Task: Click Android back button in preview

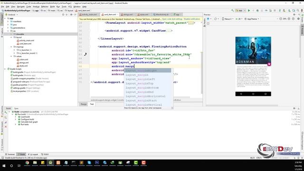Action: pyautogui.click(x=241, y=94)
